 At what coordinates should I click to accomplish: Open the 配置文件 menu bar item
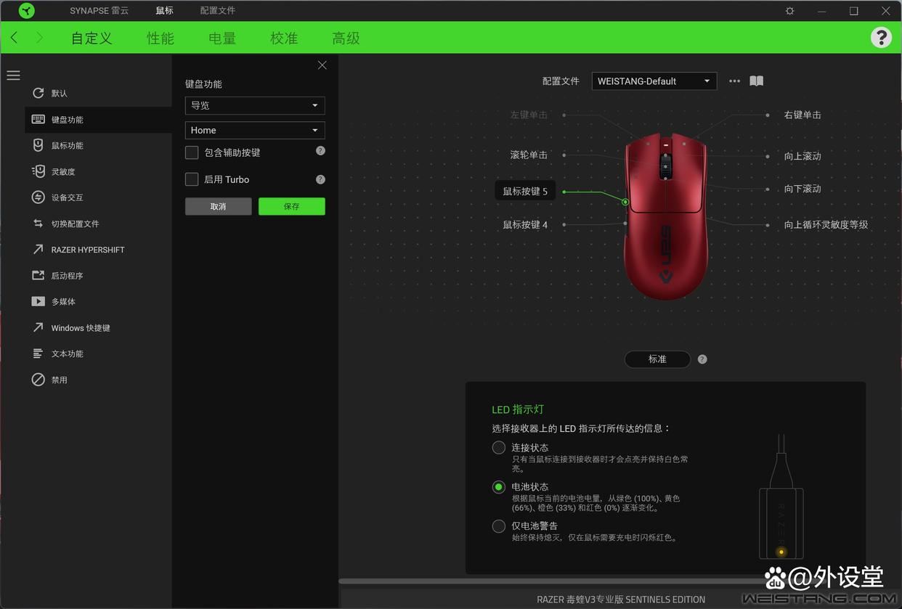click(217, 10)
